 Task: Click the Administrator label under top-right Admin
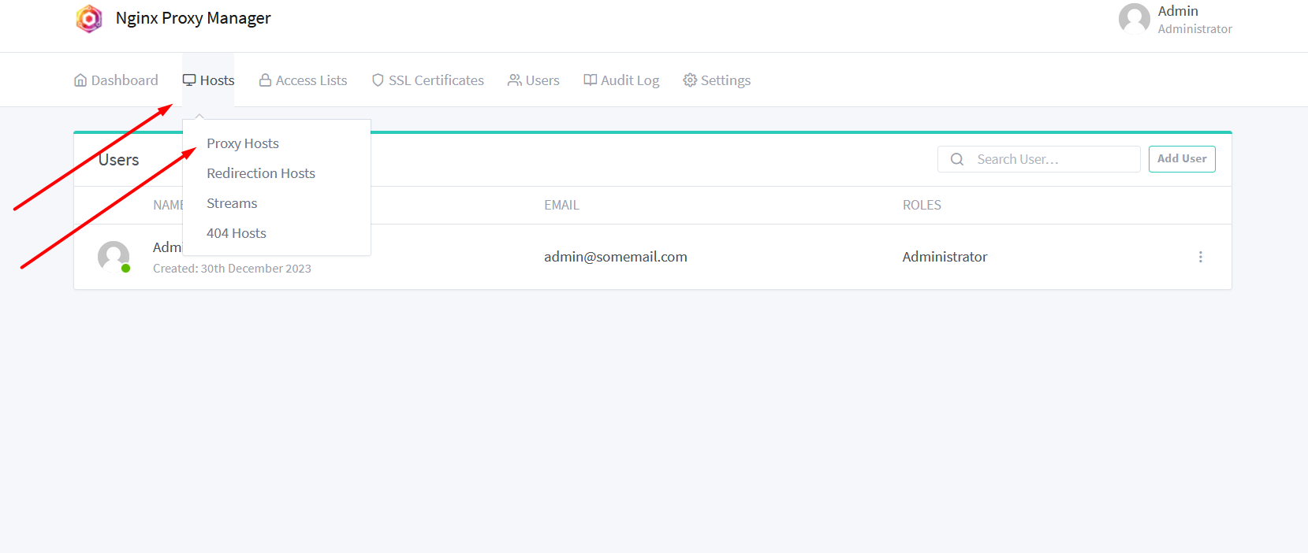click(x=1194, y=29)
